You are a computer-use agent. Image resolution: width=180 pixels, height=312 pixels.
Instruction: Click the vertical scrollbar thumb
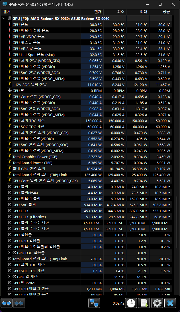(x=177, y=222)
